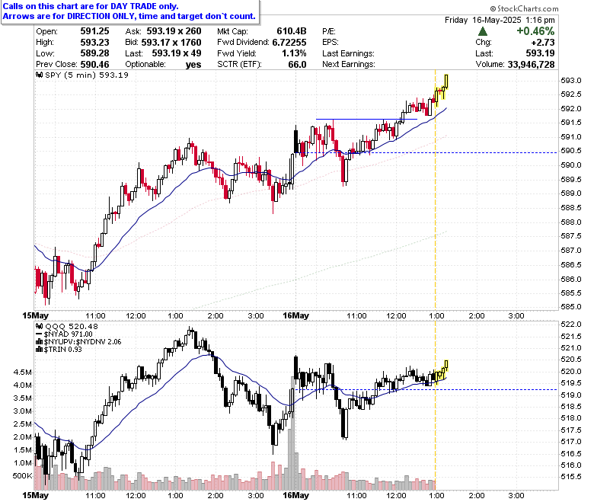Click the 515.5 QQQ axis label
This screenshot has height=502, width=594.
pyautogui.click(x=571, y=477)
